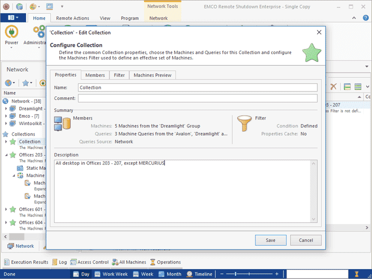Click the star icon in Network panel toolbar
The height and width of the screenshot is (279, 372).
coord(25,83)
